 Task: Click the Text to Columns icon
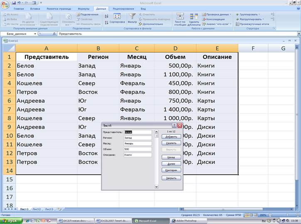(180, 17)
